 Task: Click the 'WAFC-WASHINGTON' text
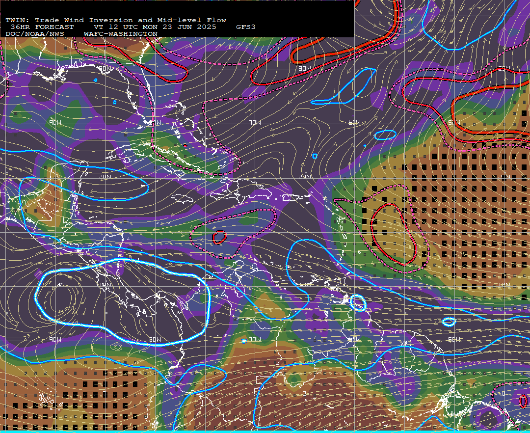(x=121, y=34)
